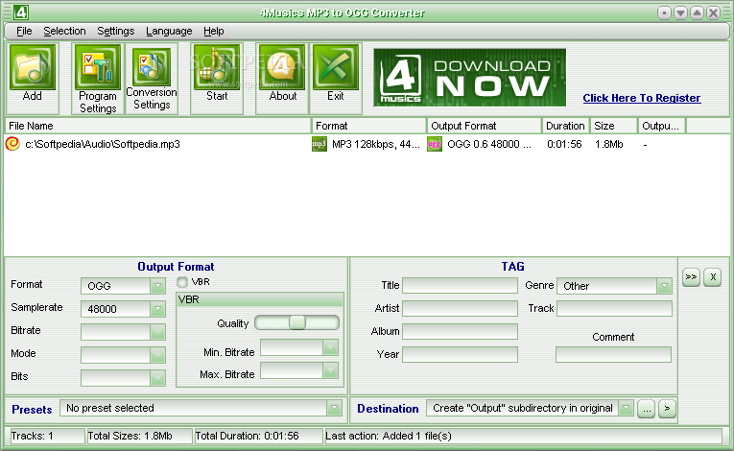Screen dimensions: 734x451
Task: Click the Click Here To Register link
Action: pos(642,98)
